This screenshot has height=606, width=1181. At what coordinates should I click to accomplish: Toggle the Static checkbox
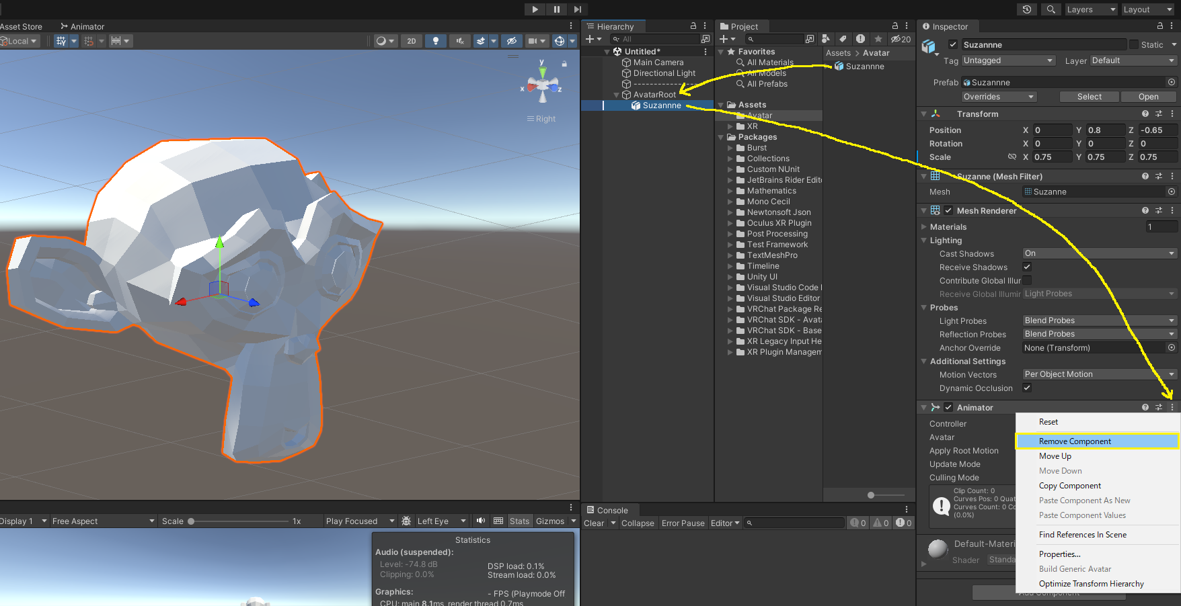(1134, 44)
